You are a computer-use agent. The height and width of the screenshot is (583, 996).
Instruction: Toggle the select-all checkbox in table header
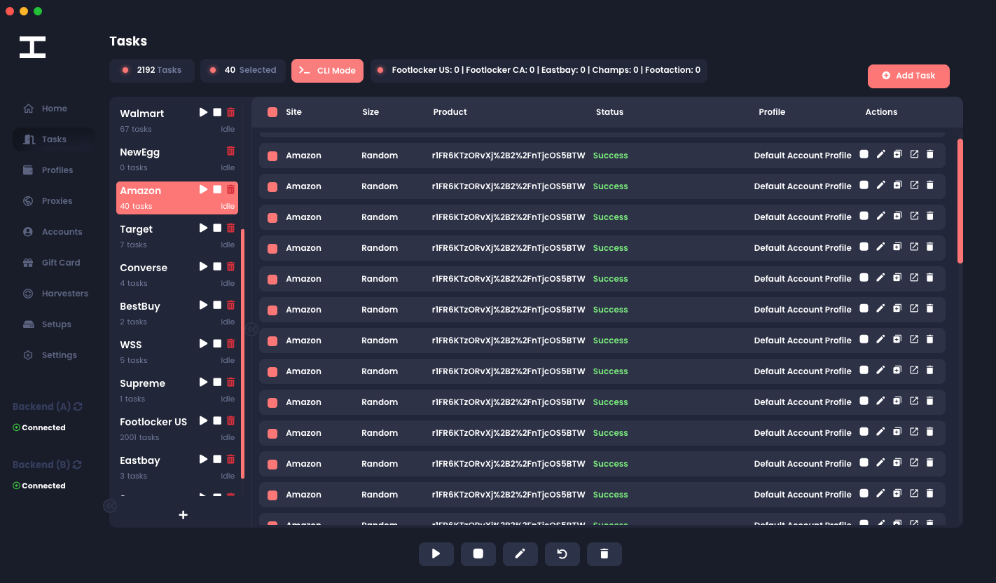pyautogui.click(x=272, y=112)
